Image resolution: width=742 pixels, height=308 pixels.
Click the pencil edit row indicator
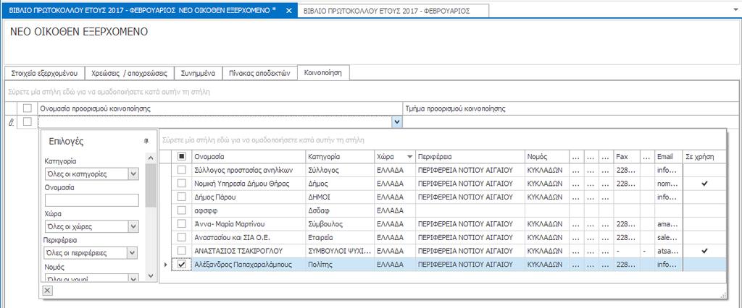[12, 122]
